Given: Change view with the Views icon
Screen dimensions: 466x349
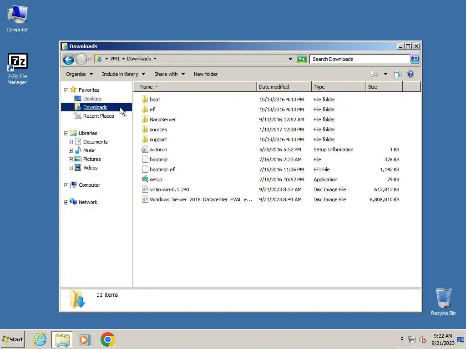Looking at the screenshot, I should click(x=374, y=74).
